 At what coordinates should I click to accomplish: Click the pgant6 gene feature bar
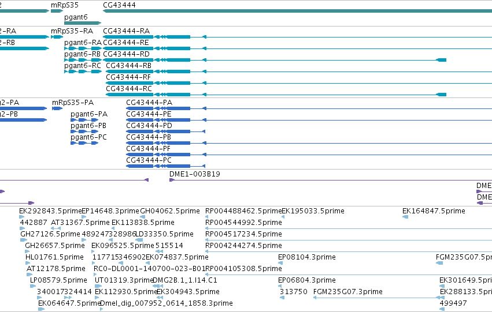coord(83,23)
